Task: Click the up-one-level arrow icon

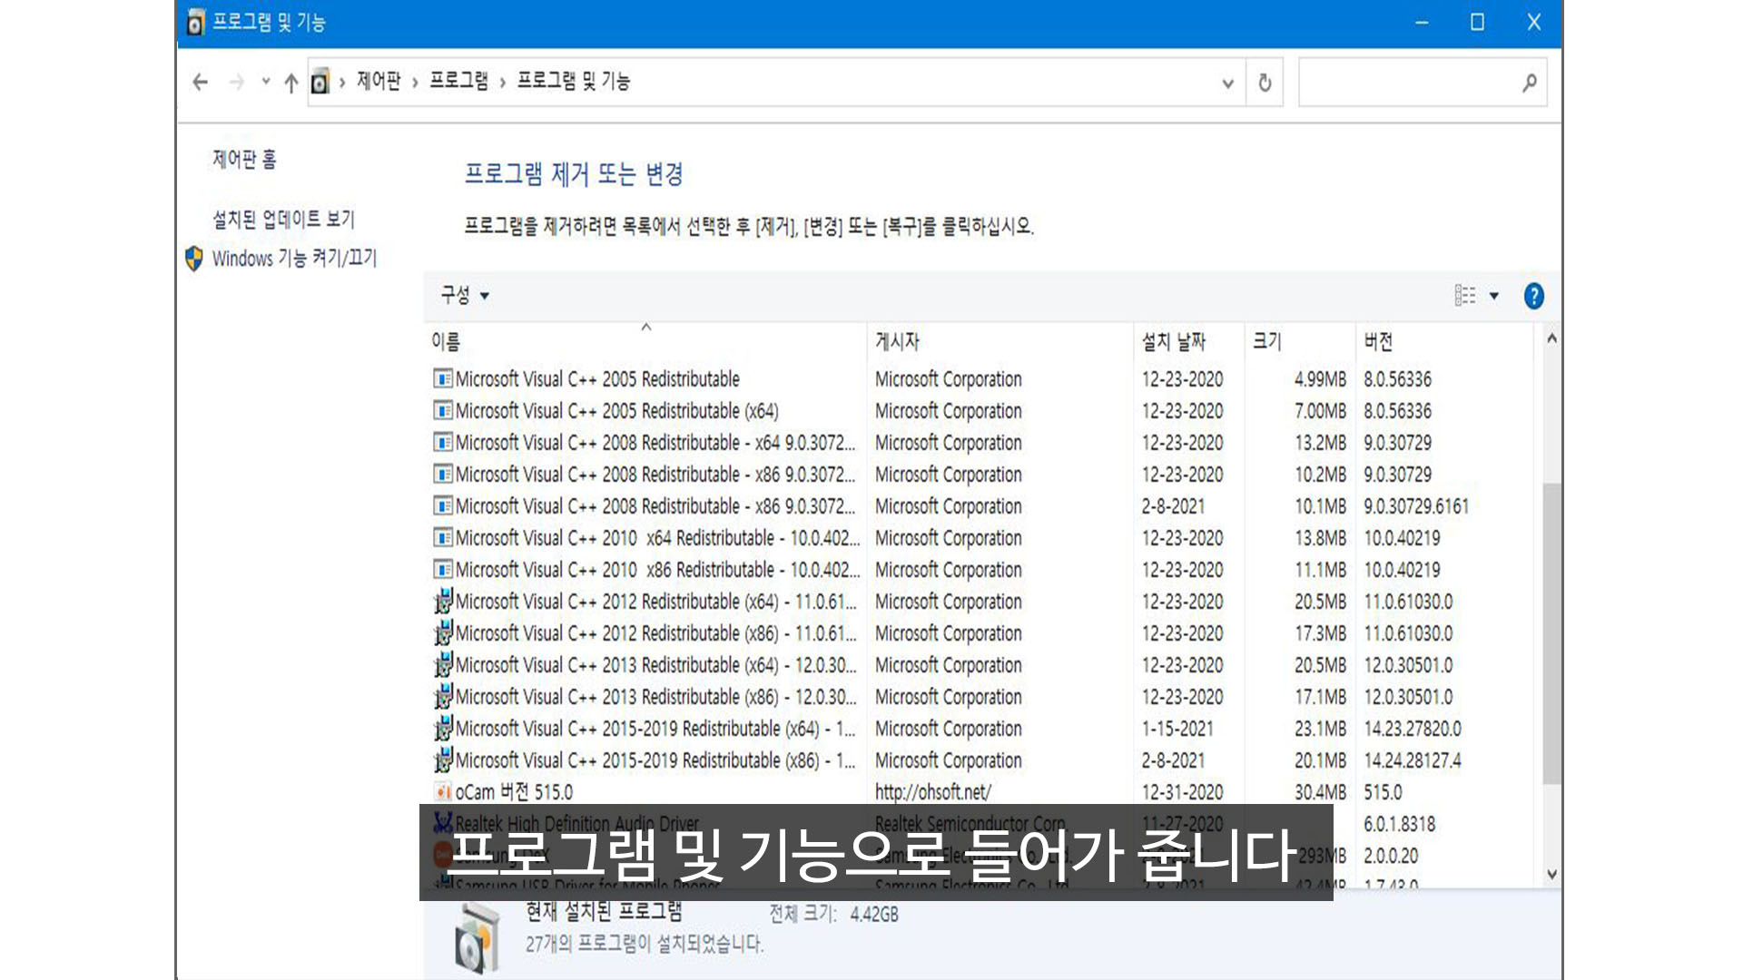Action: click(x=290, y=83)
